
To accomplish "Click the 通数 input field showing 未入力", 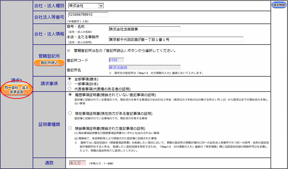I will click(78, 163).
